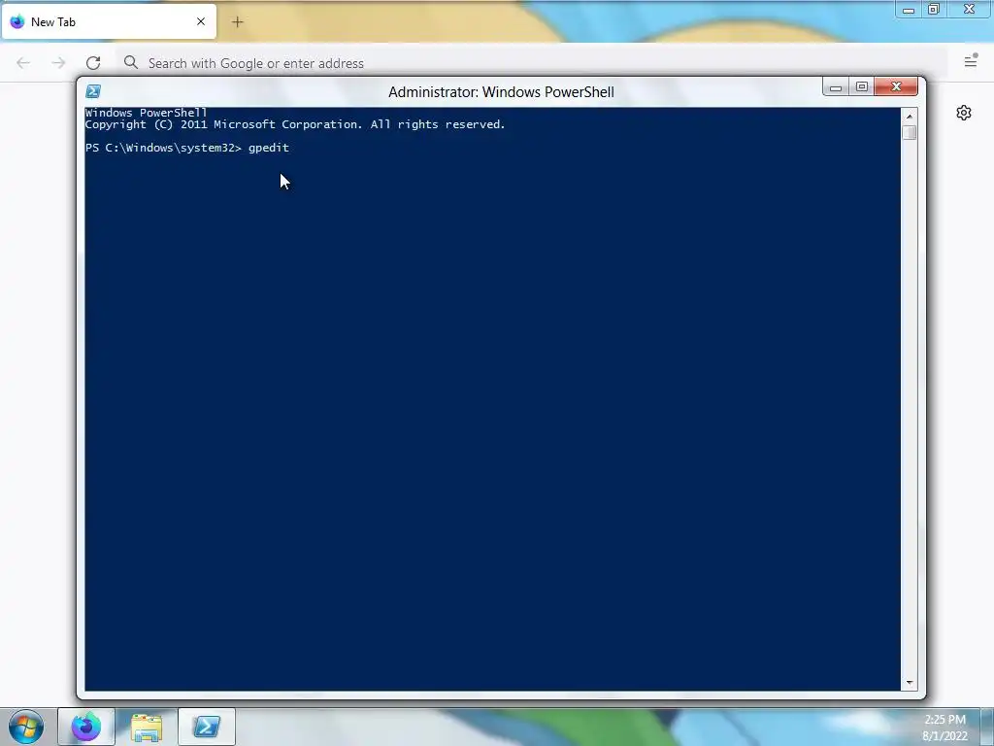Click the search magnifier icon in address bar

[131, 62]
